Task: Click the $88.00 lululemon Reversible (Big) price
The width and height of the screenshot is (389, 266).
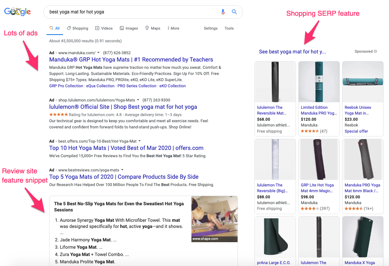Action: click(x=263, y=197)
